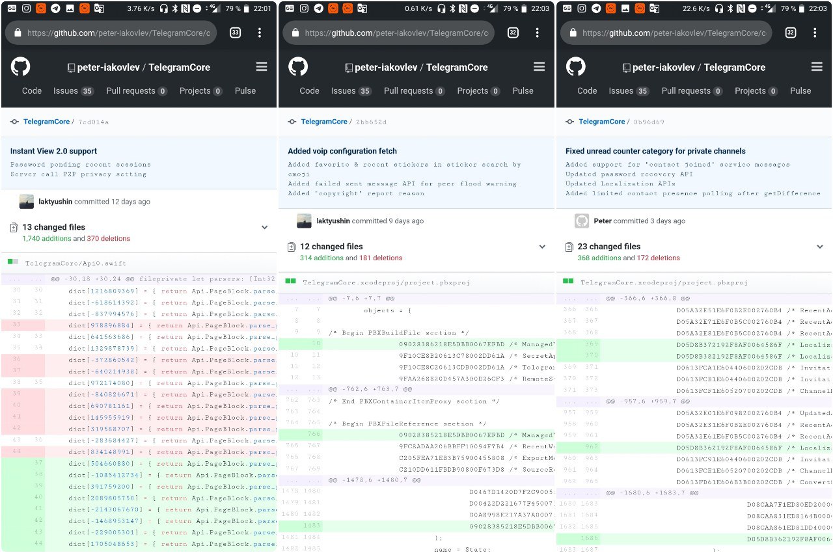
Task: Open laktyushin avatar committed 12 days ago
Action: pos(26,202)
